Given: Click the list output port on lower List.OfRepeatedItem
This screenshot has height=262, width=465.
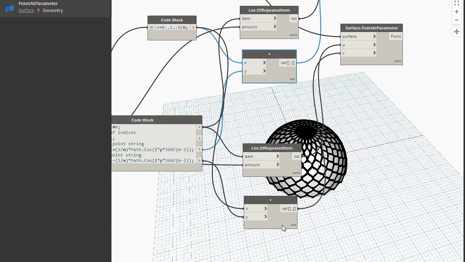Looking at the screenshot, I should point(297,156).
